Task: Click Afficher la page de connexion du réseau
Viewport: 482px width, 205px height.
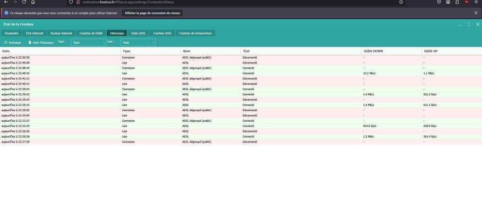Action: pyautogui.click(x=152, y=13)
